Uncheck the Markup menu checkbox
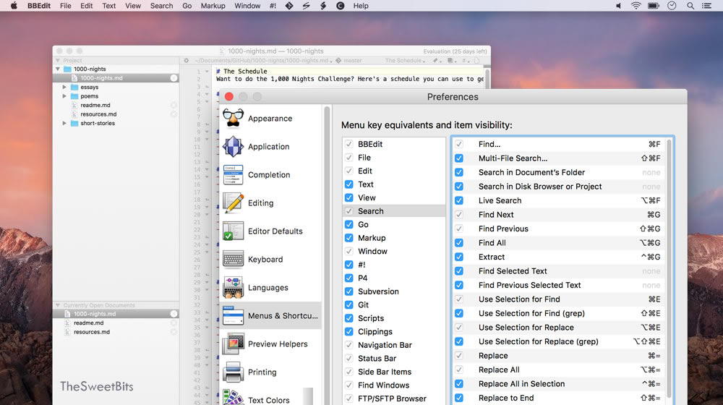723x405 pixels. tap(349, 237)
